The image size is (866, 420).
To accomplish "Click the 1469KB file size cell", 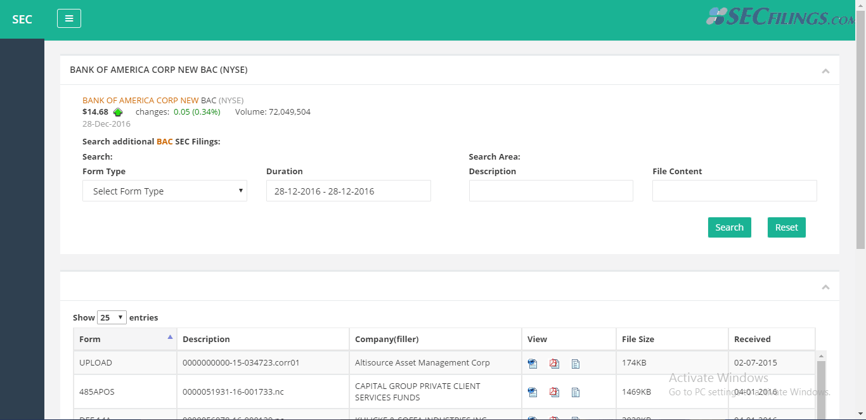I will pyautogui.click(x=672, y=391).
